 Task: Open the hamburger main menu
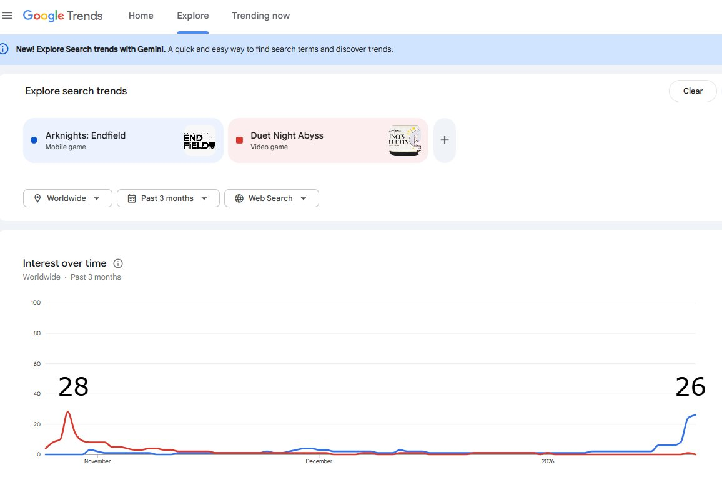[7, 16]
